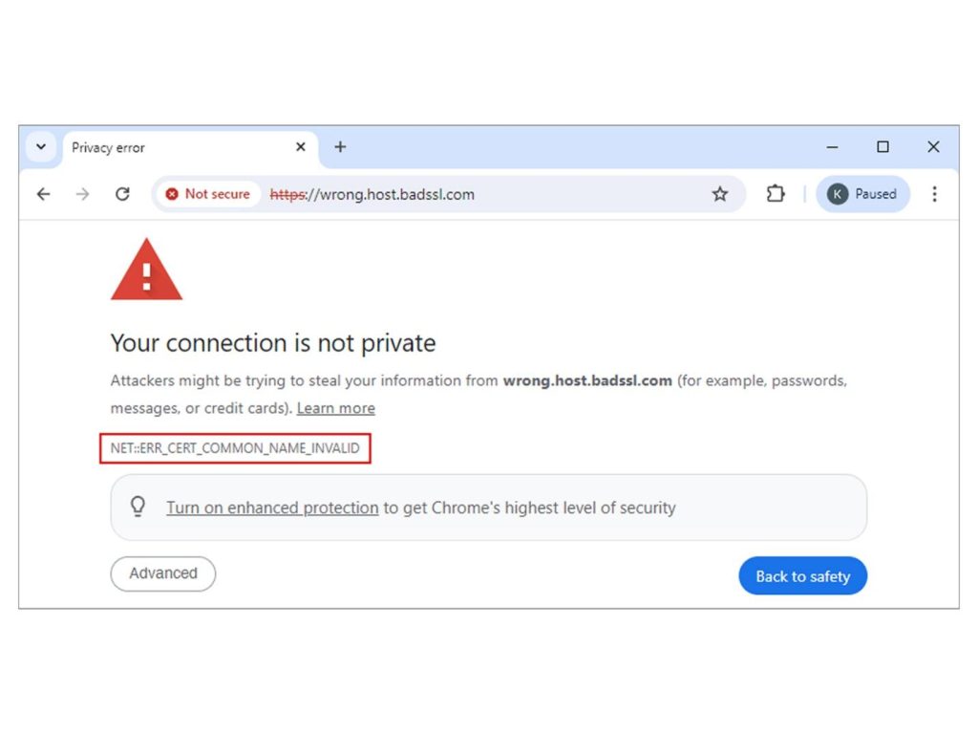Expand details with the Advanced button
Viewport: 978px width, 734px height.
coord(162,573)
